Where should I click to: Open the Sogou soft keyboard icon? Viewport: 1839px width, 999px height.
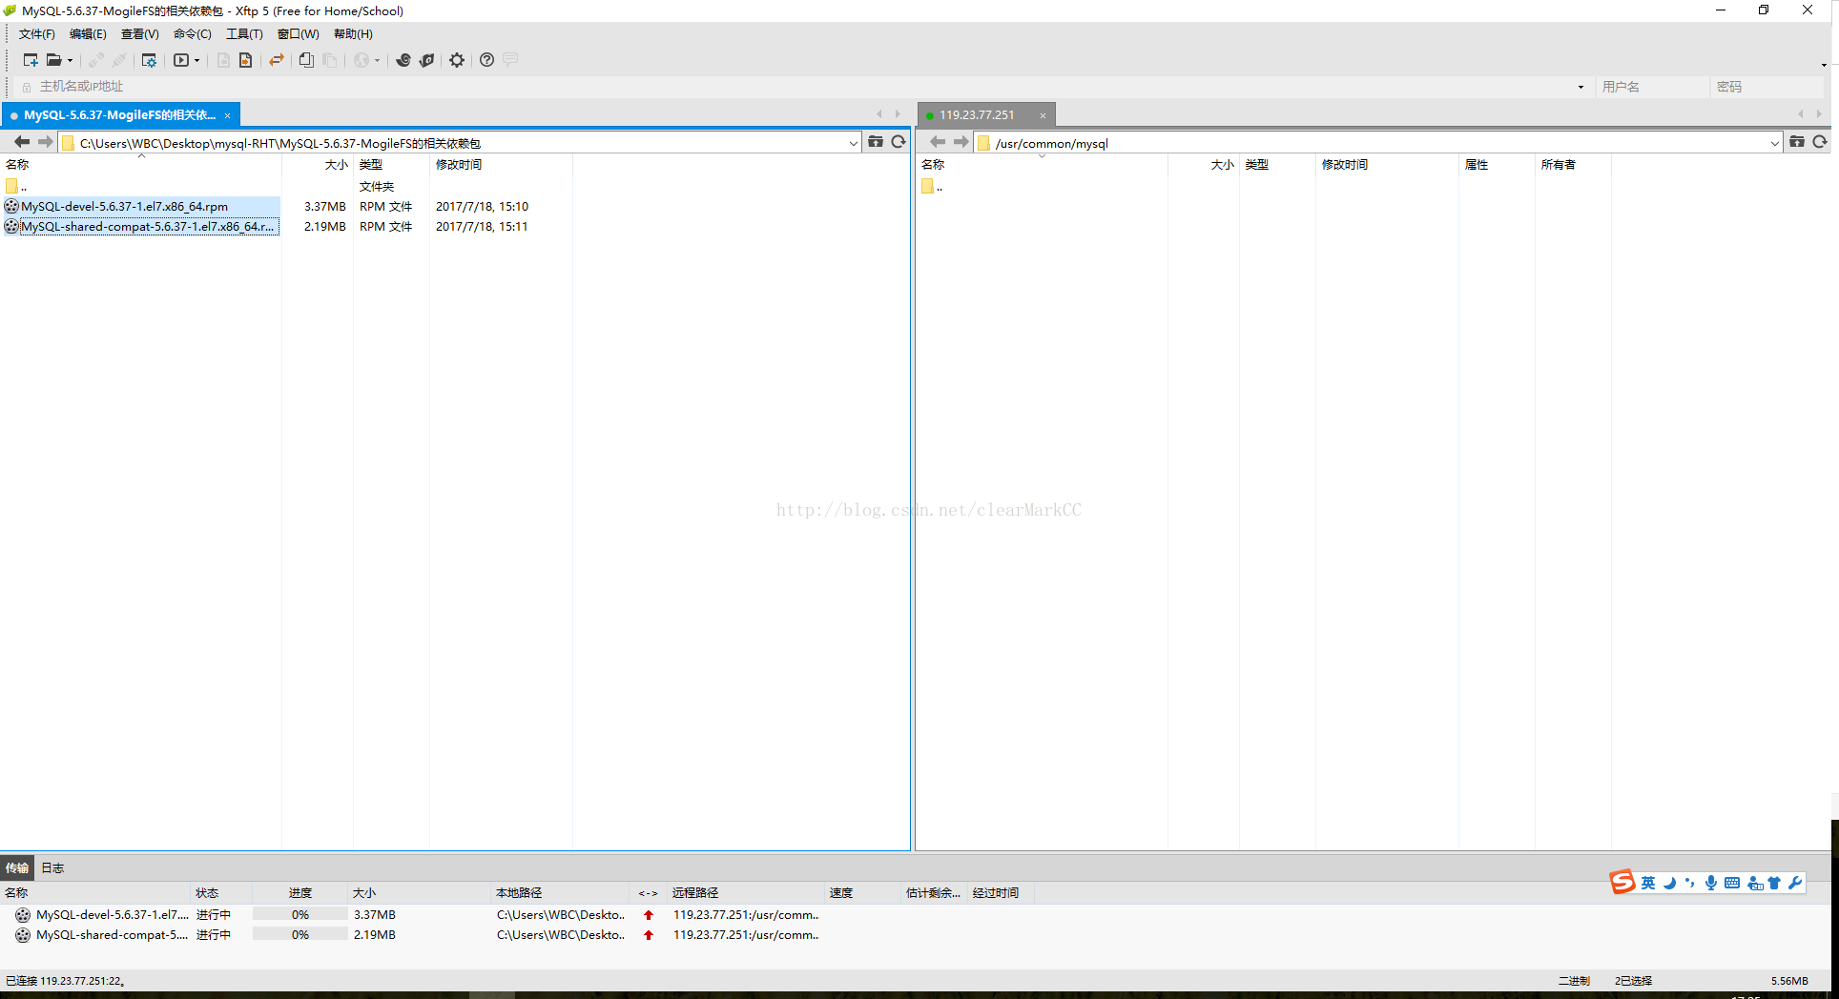pos(1732,883)
